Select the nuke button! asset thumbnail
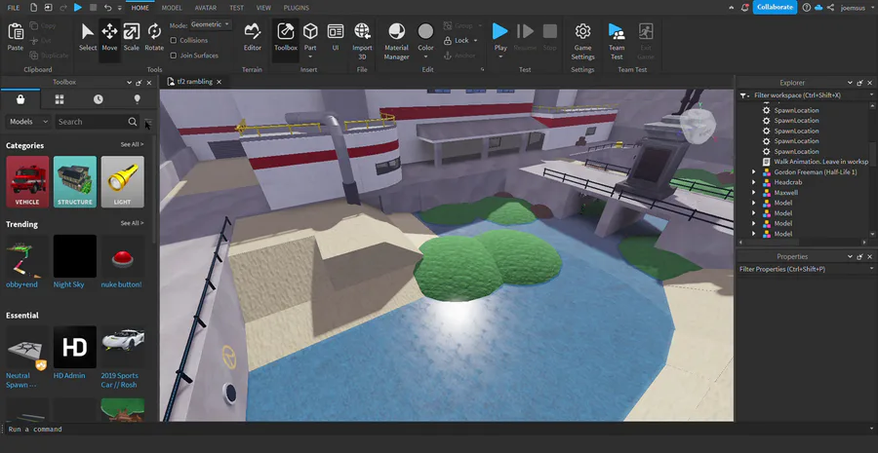The width and height of the screenshot is (878, 453). pos(123,256)
